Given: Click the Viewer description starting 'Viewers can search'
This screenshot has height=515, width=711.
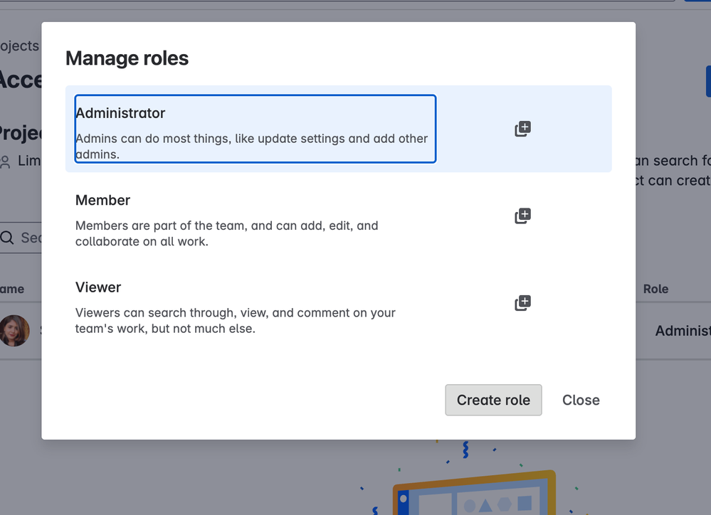Looking at the screenshot, I should pyautogui.click(x=236, y=321).
